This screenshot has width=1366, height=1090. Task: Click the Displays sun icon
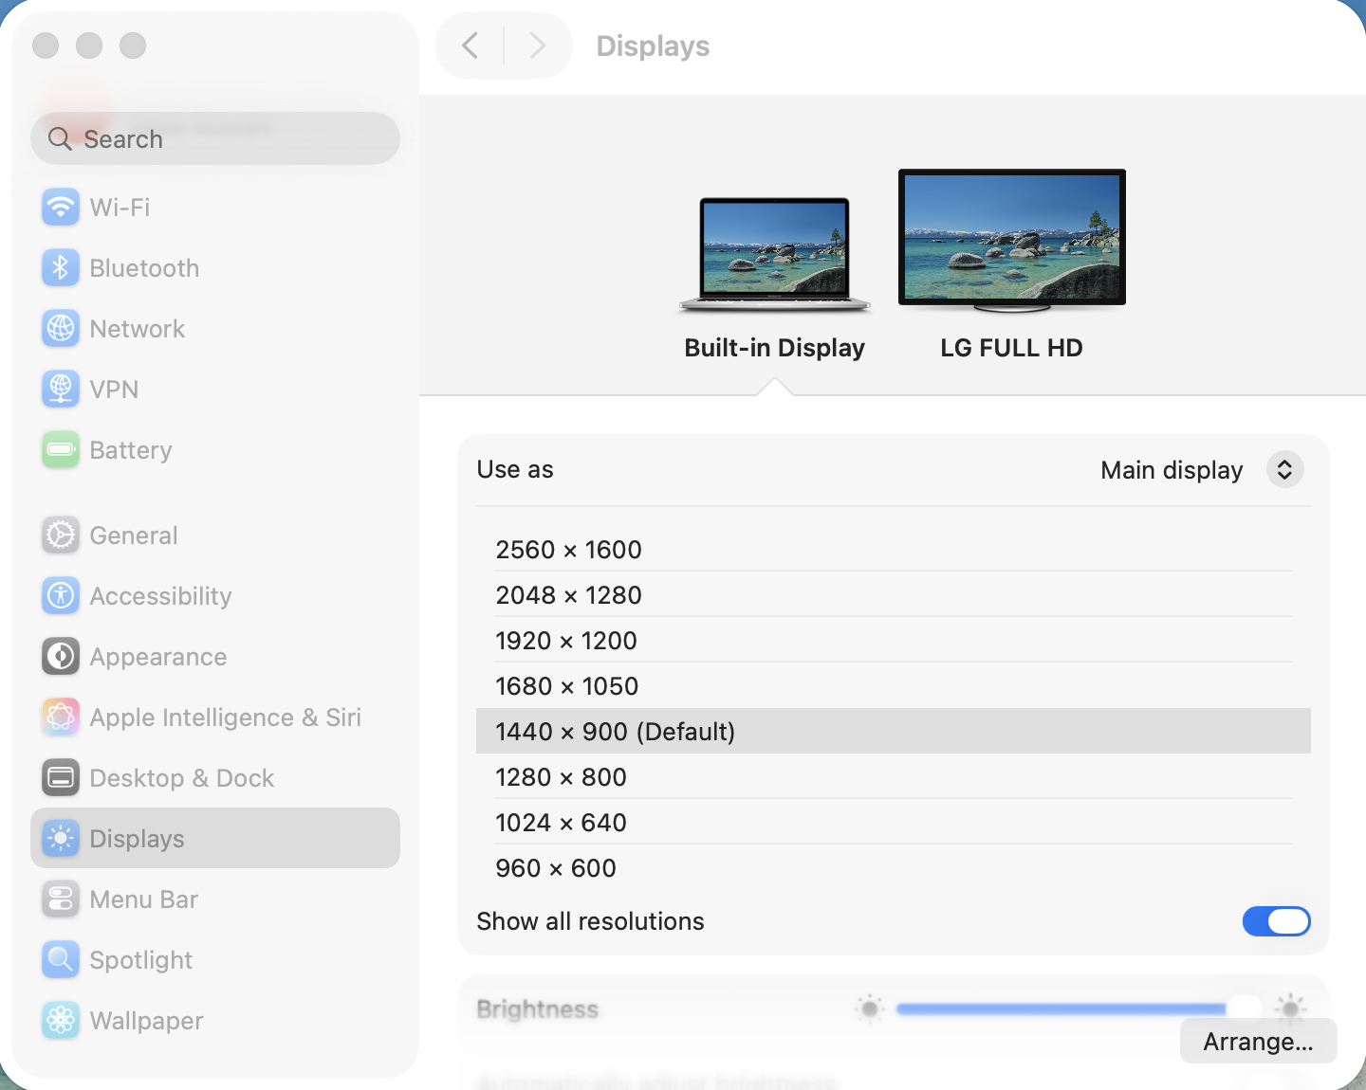point(61,839)
